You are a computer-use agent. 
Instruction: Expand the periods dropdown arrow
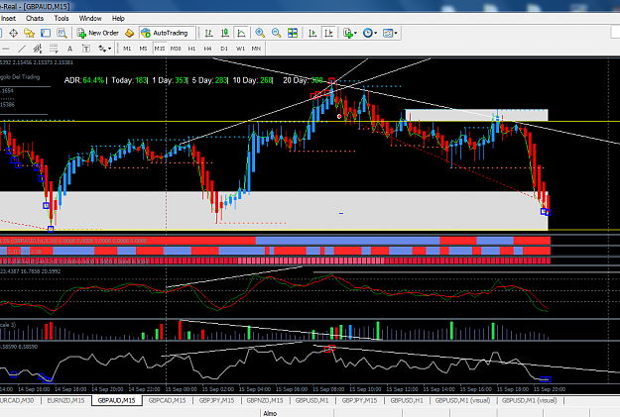[x=375, y=33]
